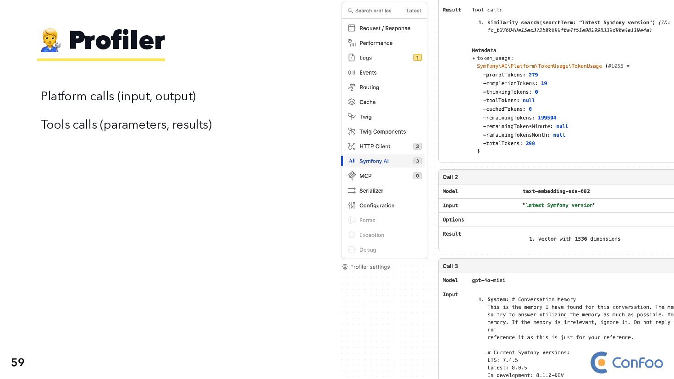Click the remainingTokens value 199504
Screen dimensions: 674x379
pyautogui.click(x=547, y=118)
